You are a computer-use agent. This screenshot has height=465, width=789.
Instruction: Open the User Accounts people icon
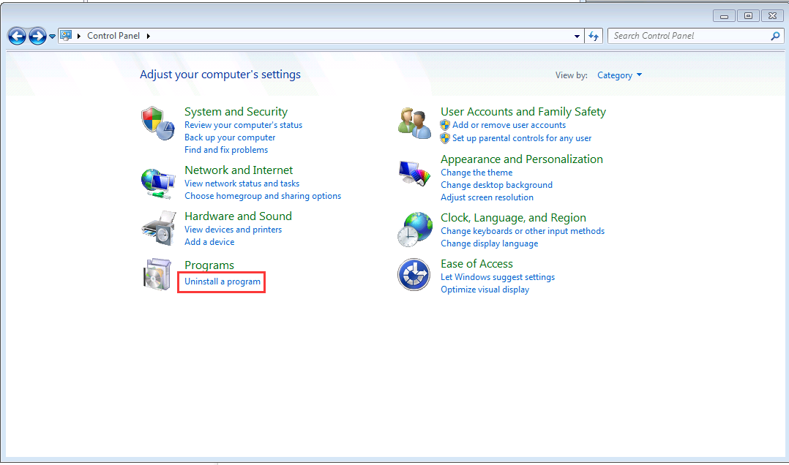pos(414,123)
